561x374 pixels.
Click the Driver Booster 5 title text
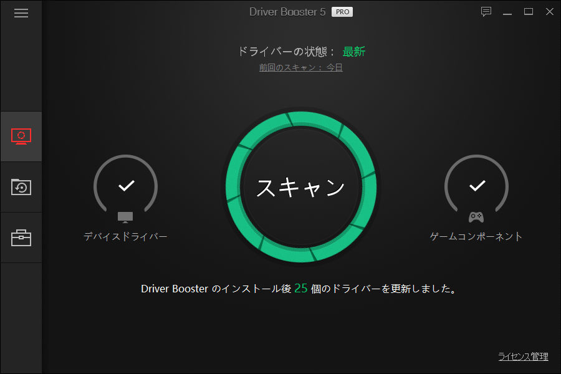[x=287, y=12]
